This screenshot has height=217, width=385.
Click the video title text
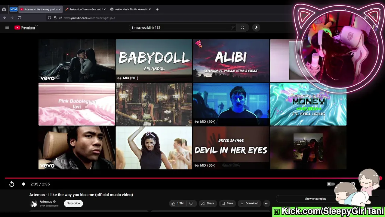81,195
